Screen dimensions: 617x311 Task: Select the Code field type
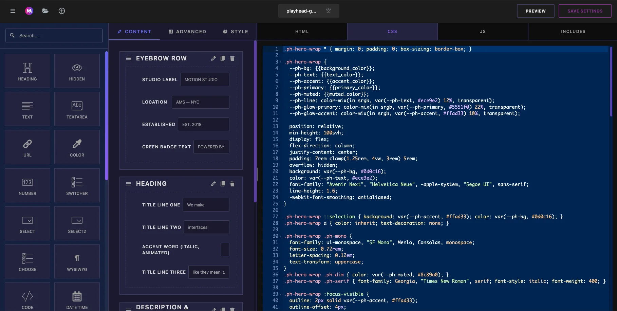tap(27, 297)
